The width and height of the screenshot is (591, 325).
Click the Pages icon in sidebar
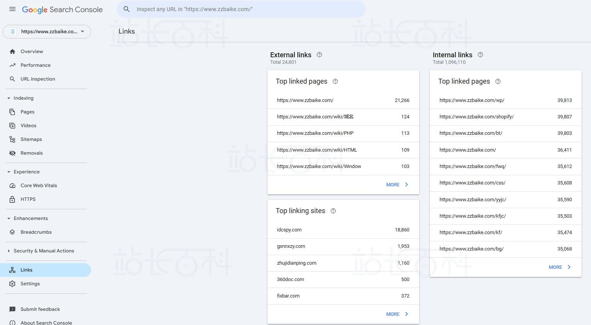coord(12,112)
